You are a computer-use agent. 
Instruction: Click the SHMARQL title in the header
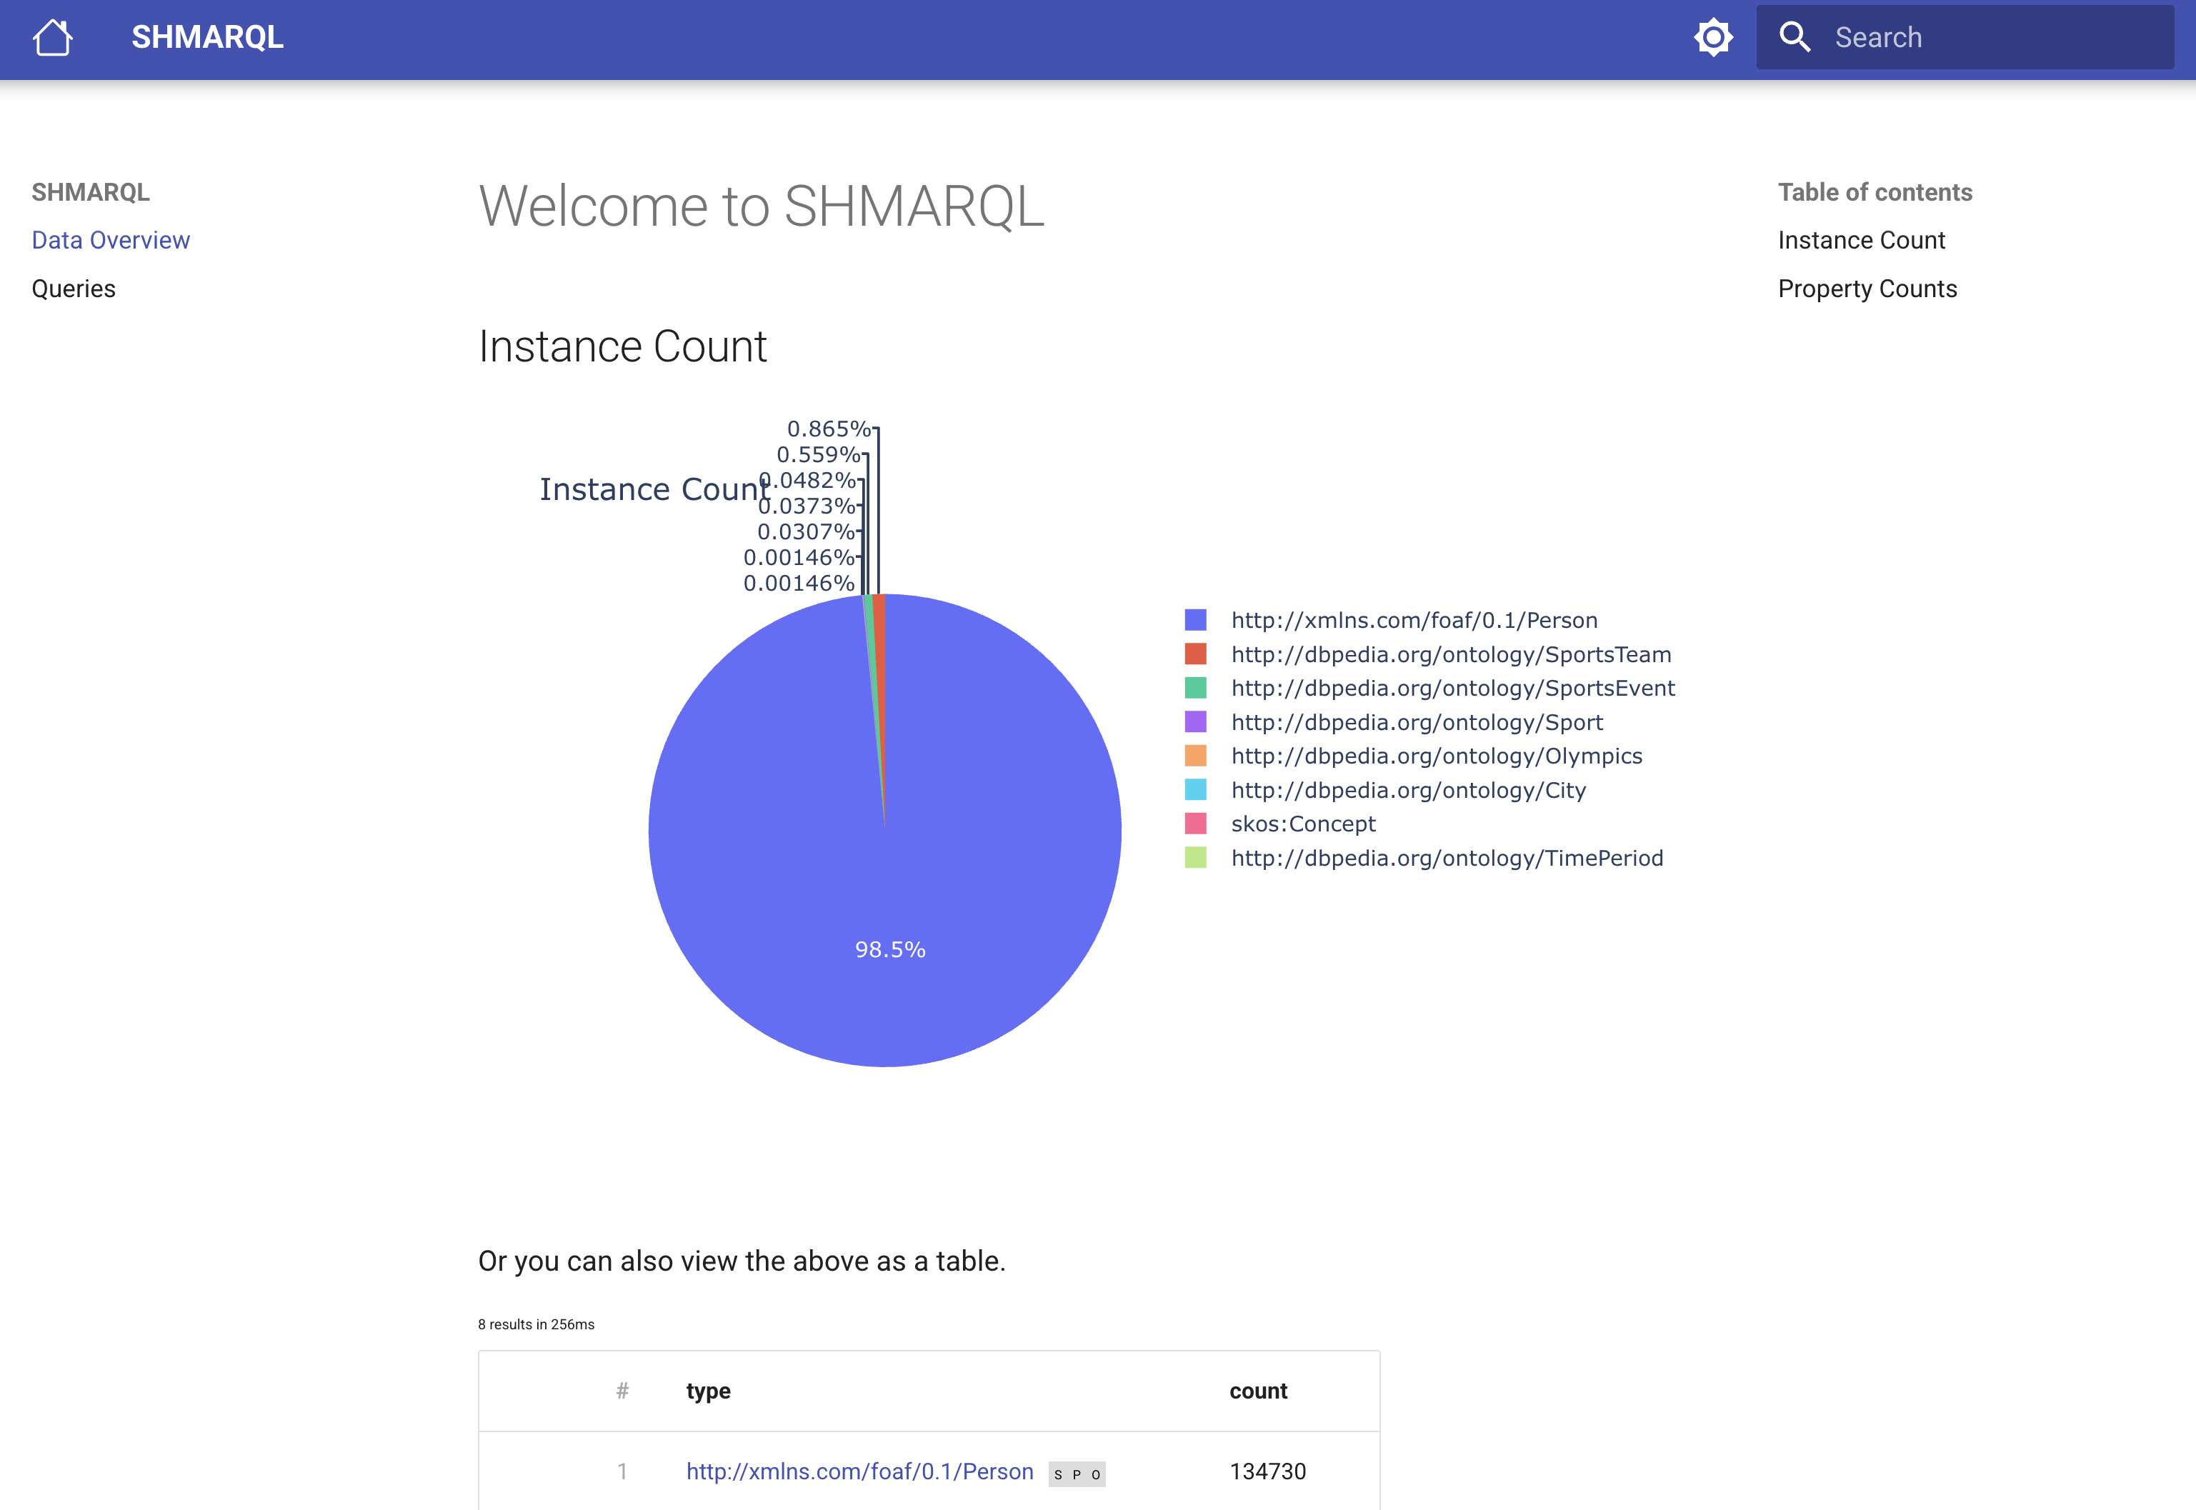click(x=207, y=38)
